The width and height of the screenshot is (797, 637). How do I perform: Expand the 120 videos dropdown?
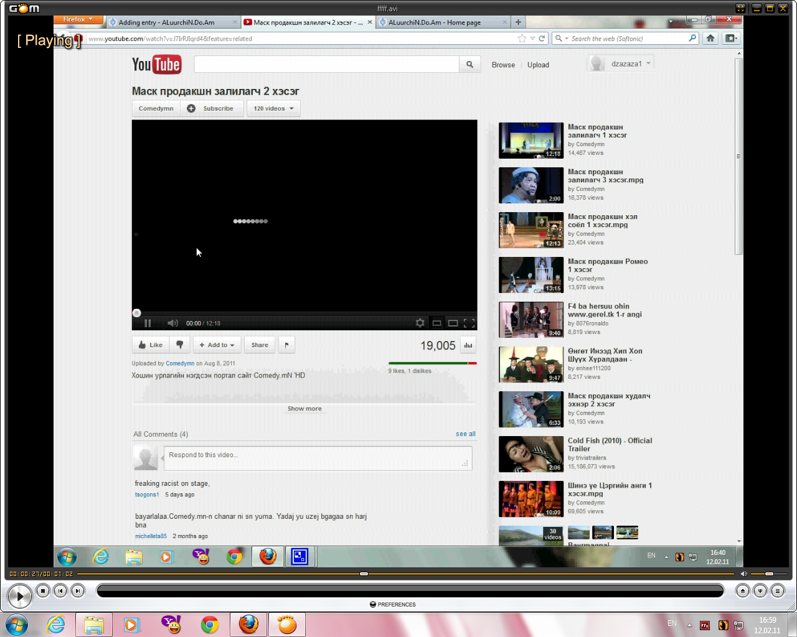click(x=273, y=108)
